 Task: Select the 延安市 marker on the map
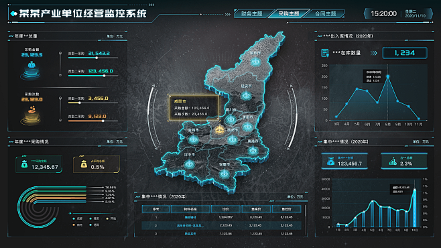246,96
